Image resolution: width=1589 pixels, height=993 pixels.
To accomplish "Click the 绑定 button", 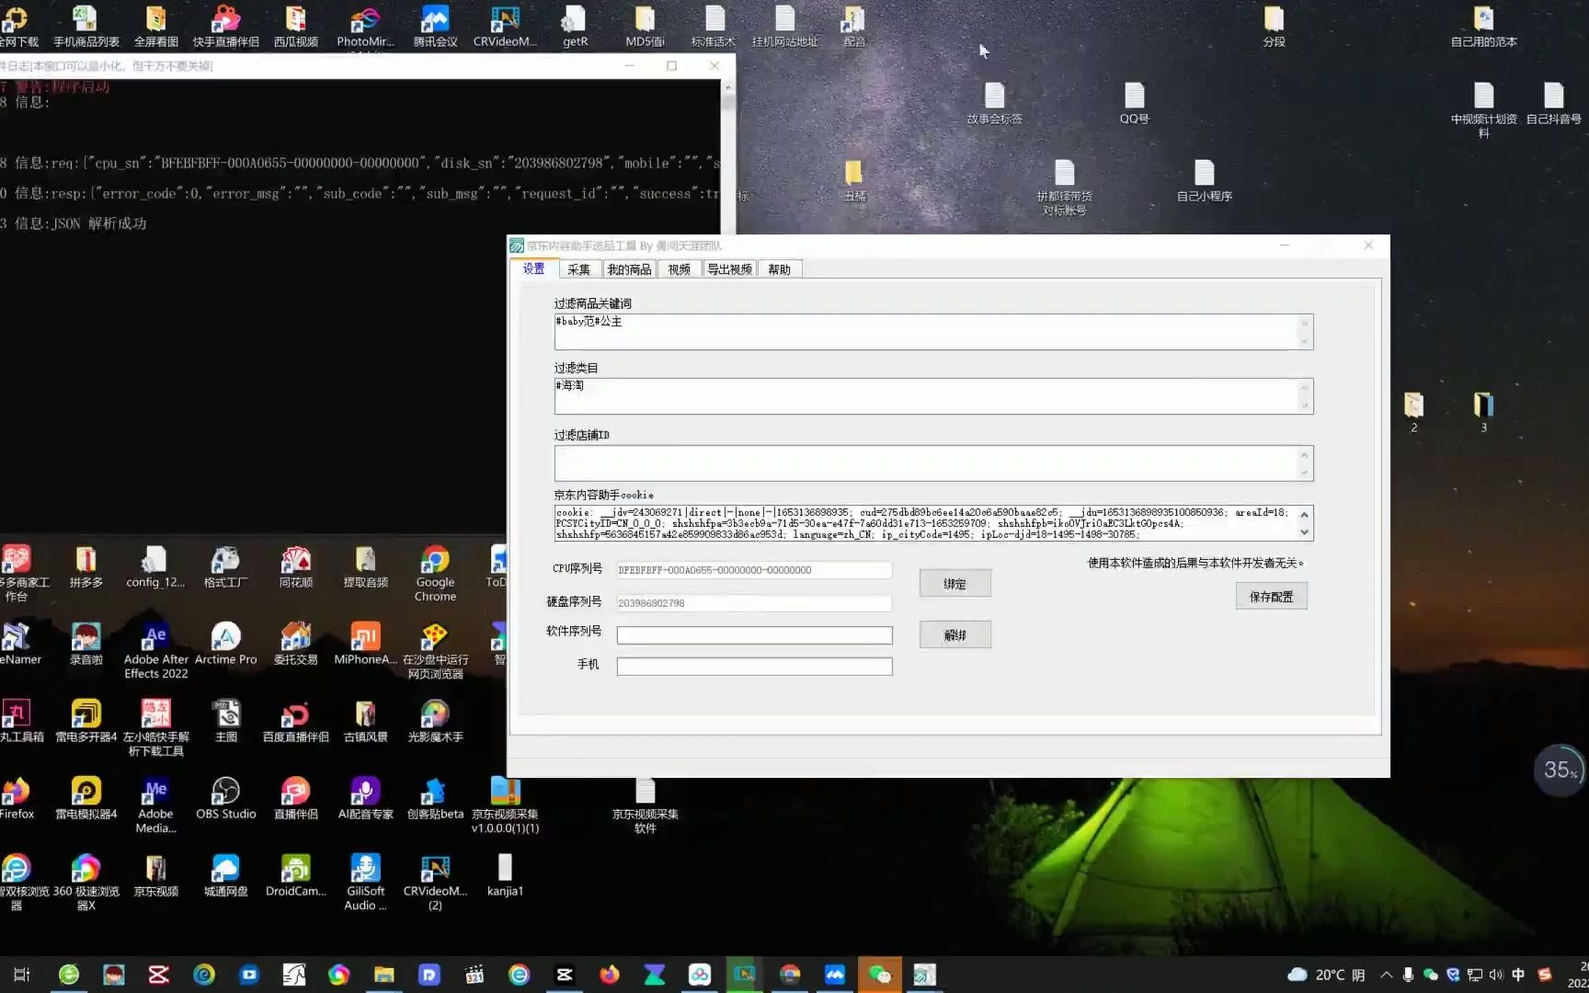I will pos(955,584).
